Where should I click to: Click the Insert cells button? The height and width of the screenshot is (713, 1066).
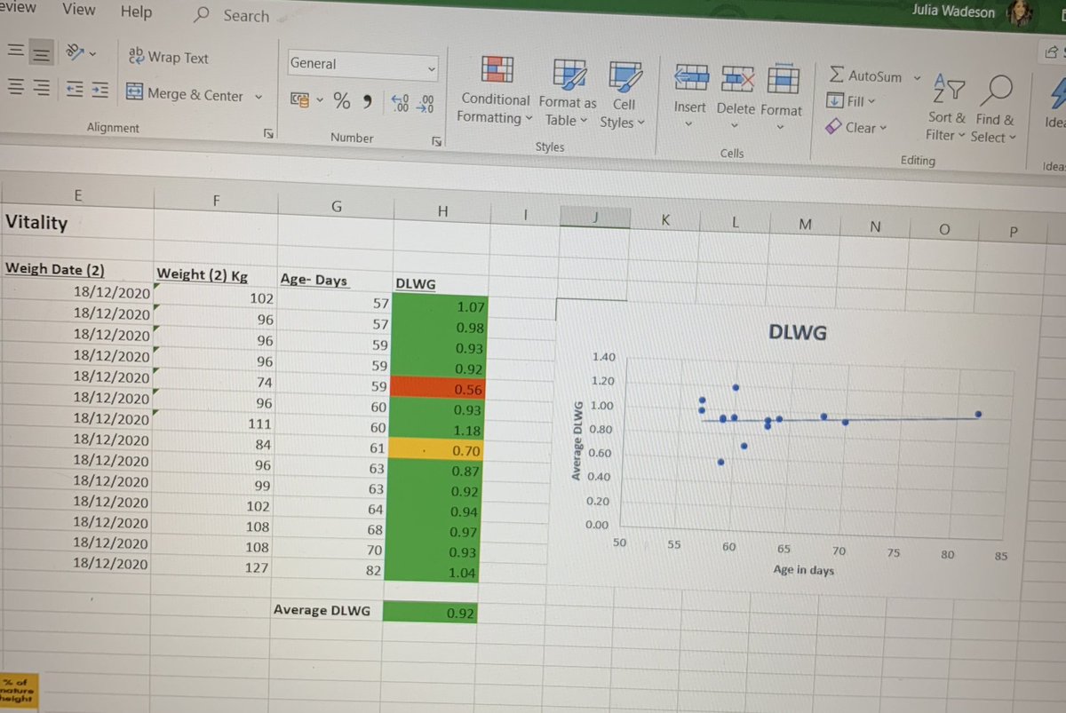click(690, 89)
